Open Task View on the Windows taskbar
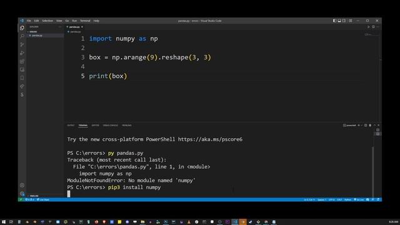The image size is (400, 225). coord(11,222)
